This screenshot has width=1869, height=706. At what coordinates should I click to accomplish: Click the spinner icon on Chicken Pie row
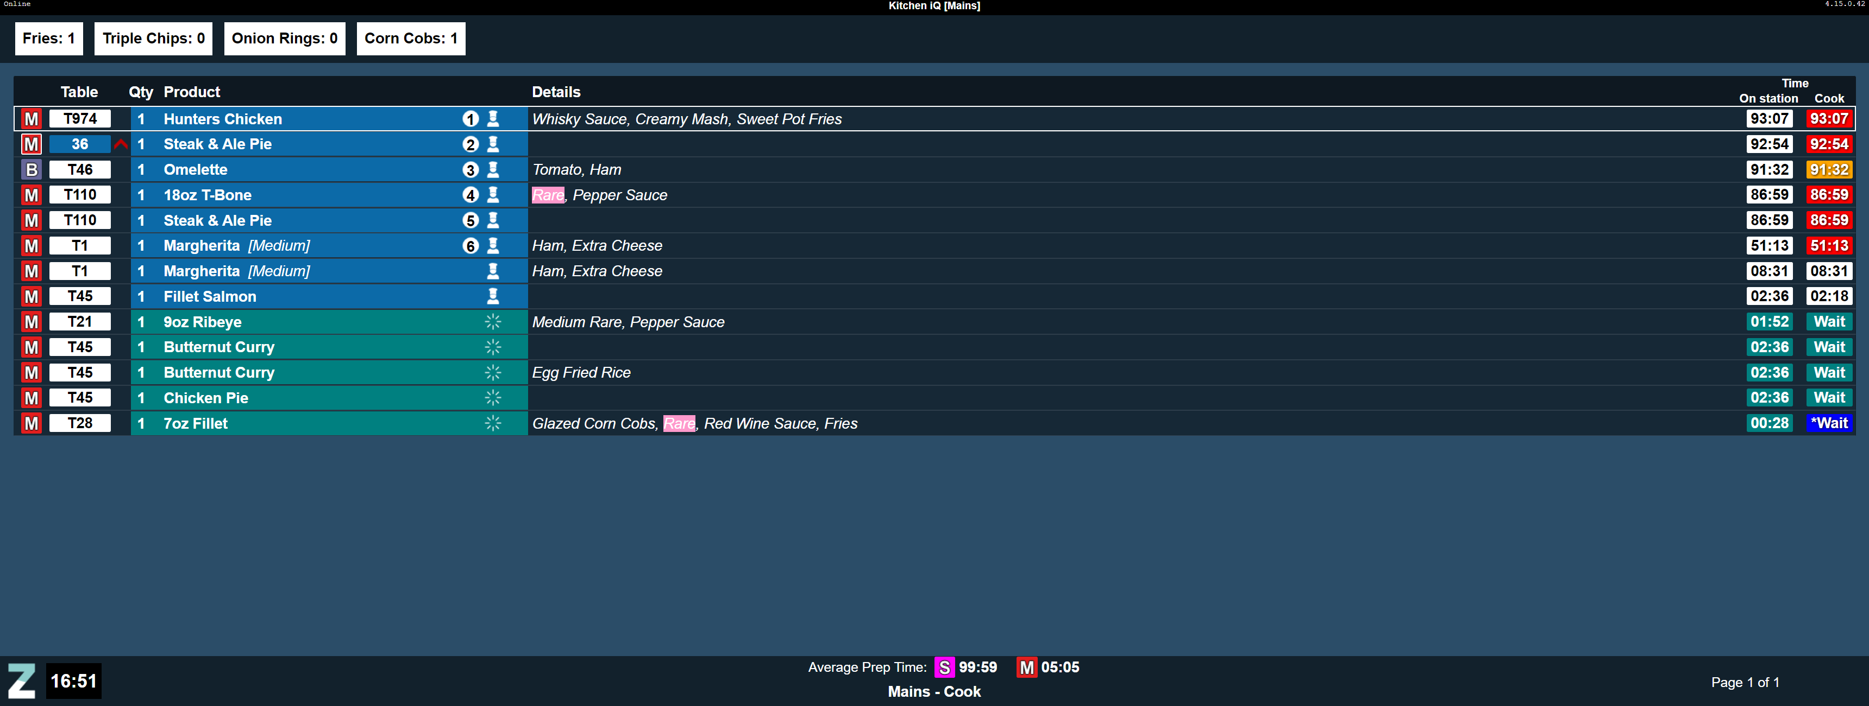(493, 397)
